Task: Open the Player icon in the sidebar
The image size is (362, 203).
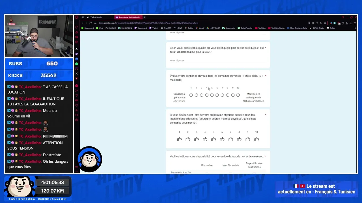Action: click(x=76, y=85)
